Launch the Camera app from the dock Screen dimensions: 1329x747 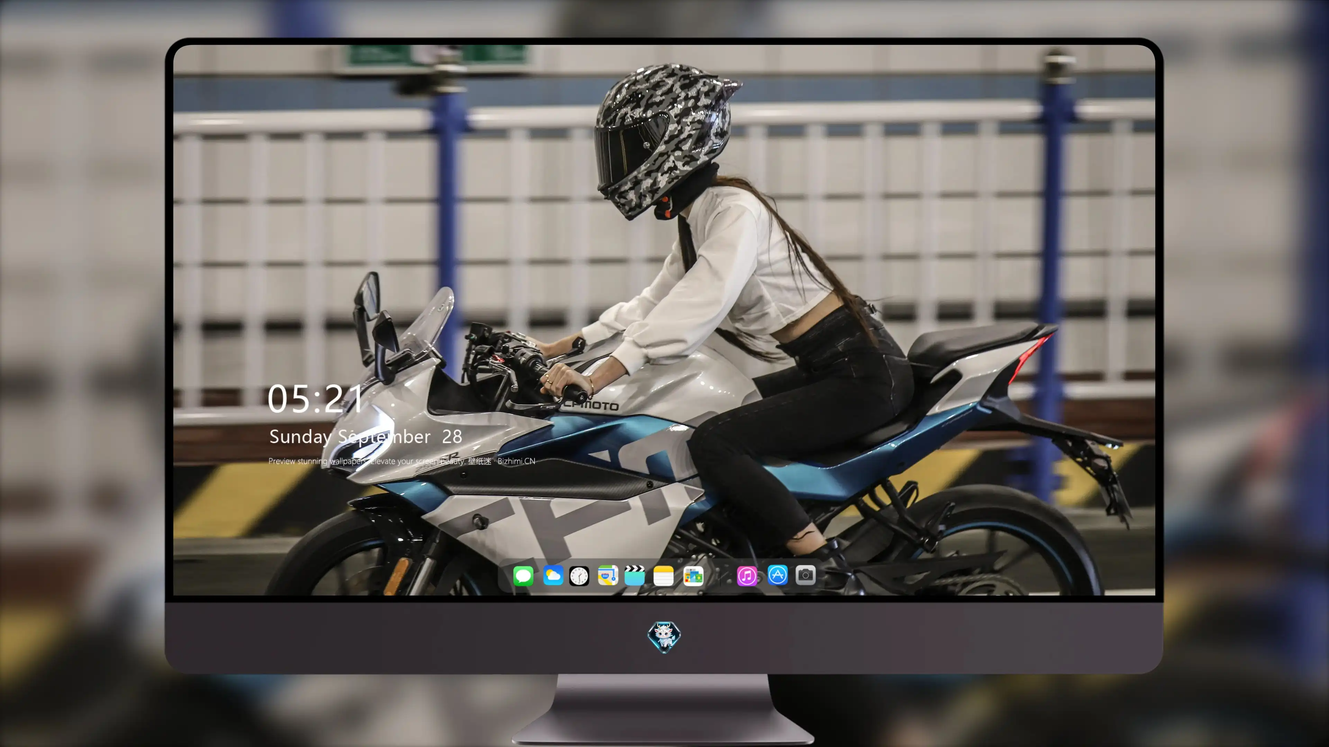tap(805, 575)
